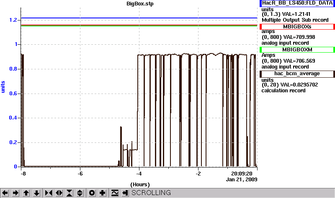The image size is (335, 198).
Task: Click the 0.6 tick label on the y-axis
Action: coord(13,94)
